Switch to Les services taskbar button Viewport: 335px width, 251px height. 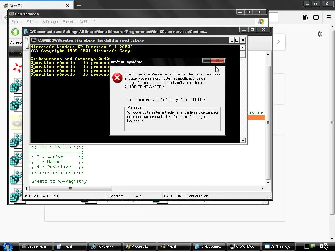(x=36, y=246)
